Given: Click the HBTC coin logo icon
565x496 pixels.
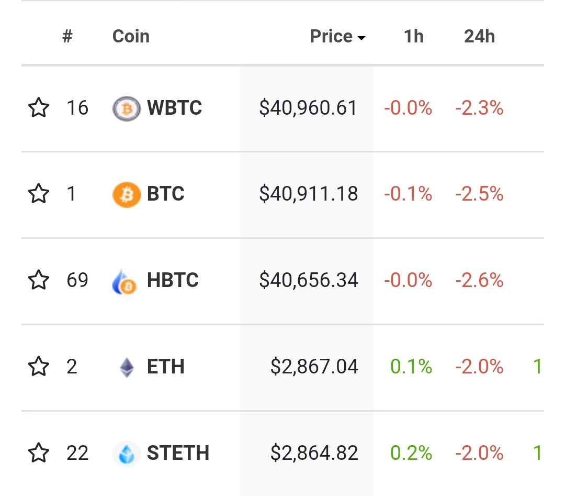Looking at the screenshot, I should coord(125,281).
